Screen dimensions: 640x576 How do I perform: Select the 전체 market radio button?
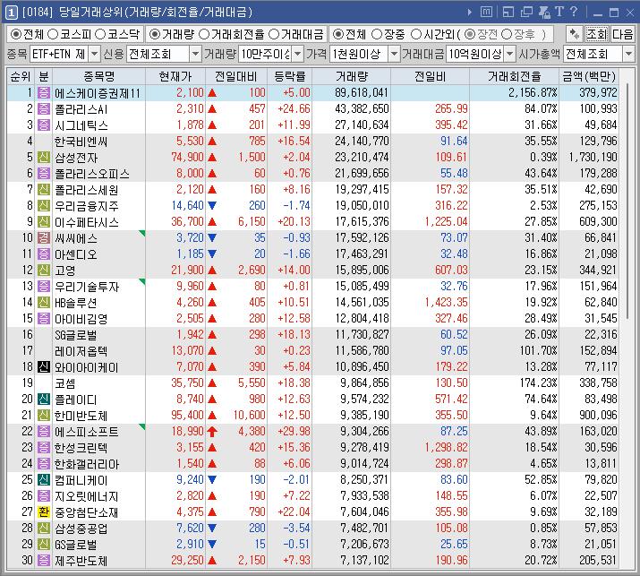[x=15, y=34]
